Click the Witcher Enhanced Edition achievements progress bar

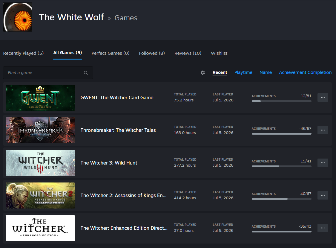[x=281, y=232]
